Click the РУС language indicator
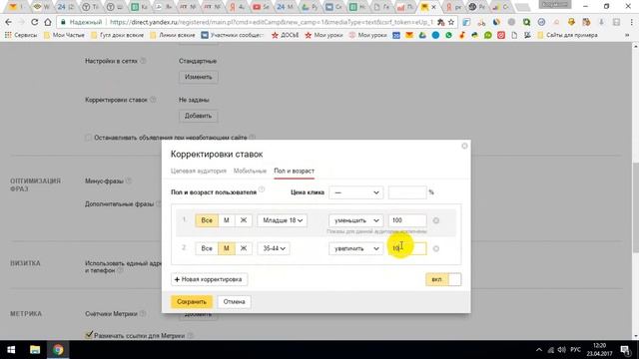The image size is (639, 359). (575, 350)
